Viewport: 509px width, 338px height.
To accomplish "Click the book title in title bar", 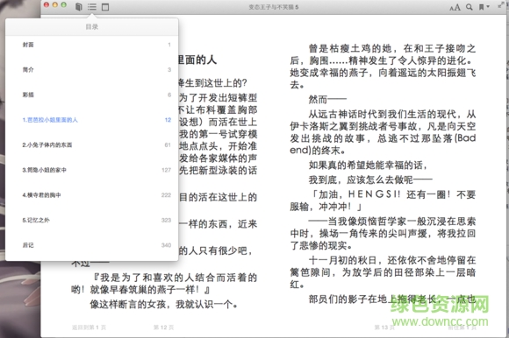I will tap(273, 7).
